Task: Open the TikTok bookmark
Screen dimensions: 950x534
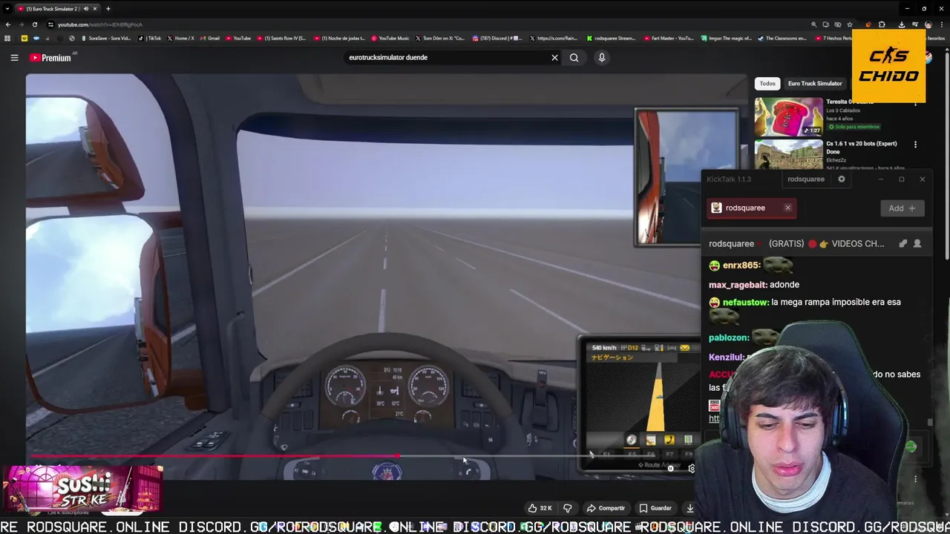Action: (151, 38)
